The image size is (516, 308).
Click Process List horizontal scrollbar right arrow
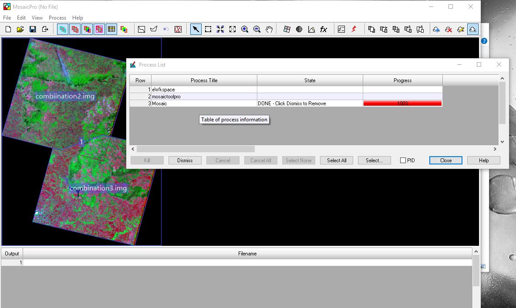[495, 149]
